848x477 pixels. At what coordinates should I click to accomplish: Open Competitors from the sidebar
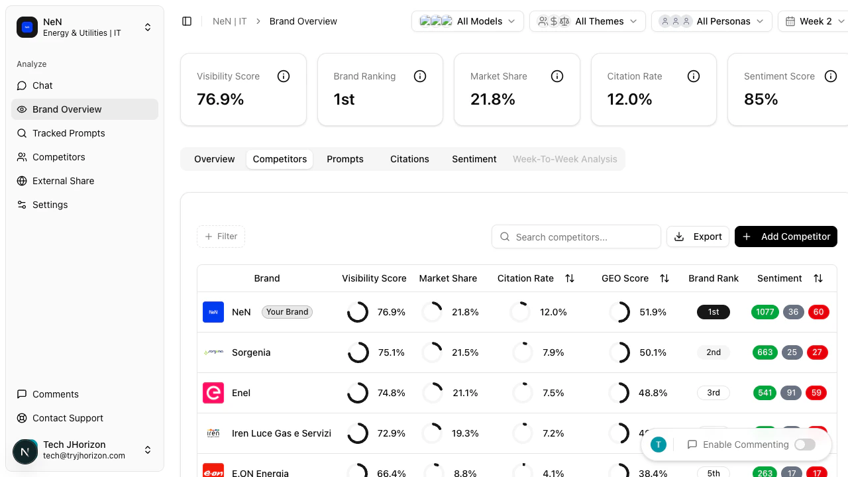[58, 157]
